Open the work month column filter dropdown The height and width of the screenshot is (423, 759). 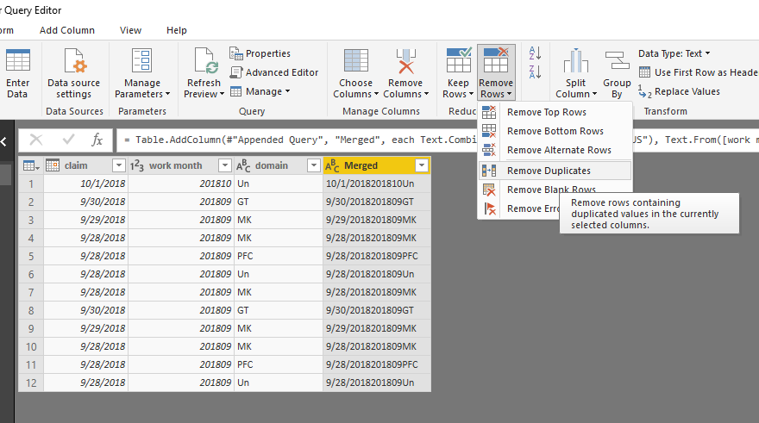(x=225, y=165)
